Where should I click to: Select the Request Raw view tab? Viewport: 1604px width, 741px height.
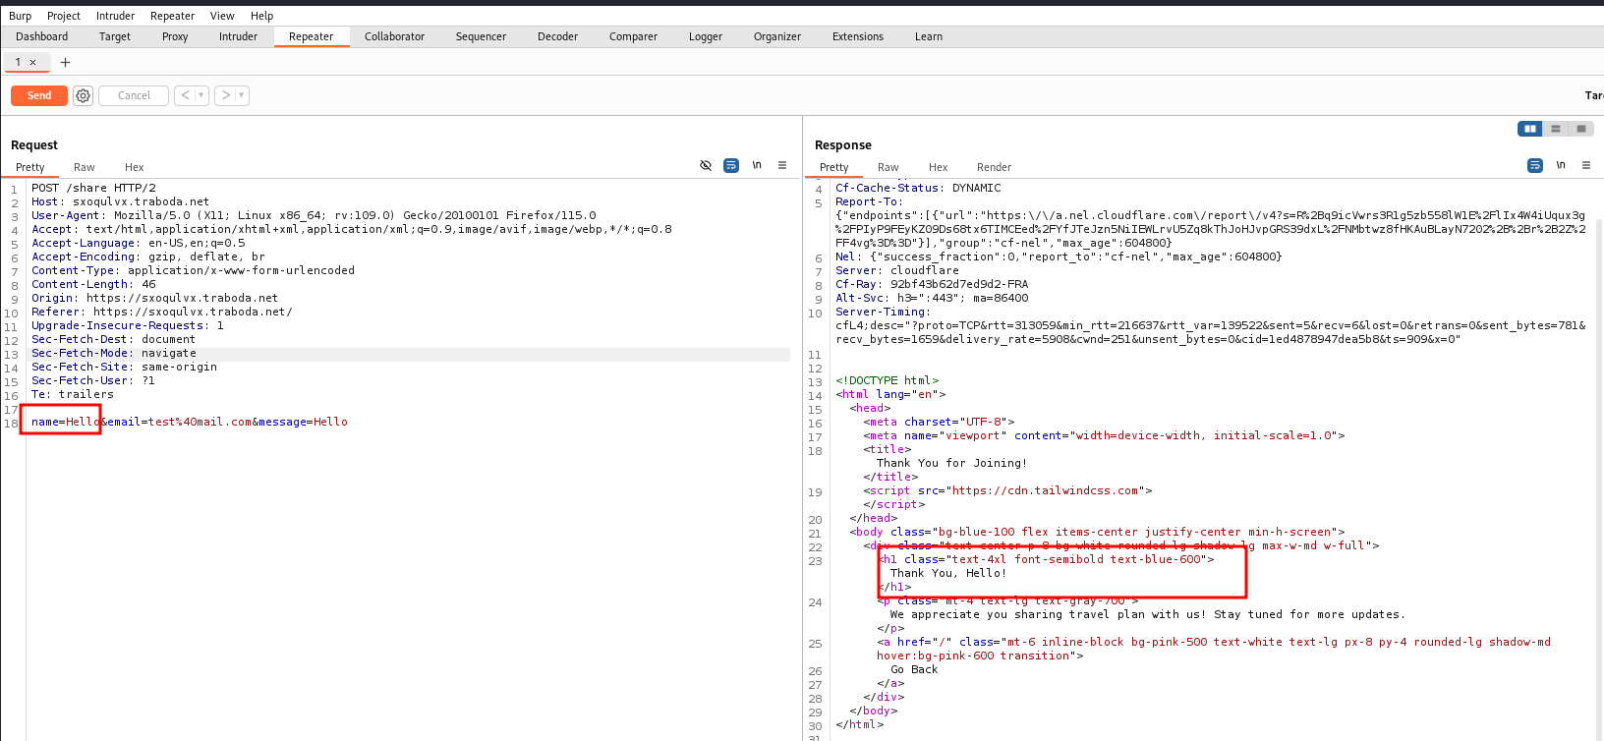click(x=85, y=167)
